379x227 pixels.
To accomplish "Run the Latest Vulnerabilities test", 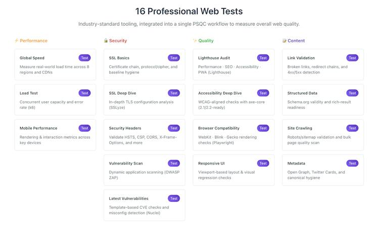I will point(174,199).
